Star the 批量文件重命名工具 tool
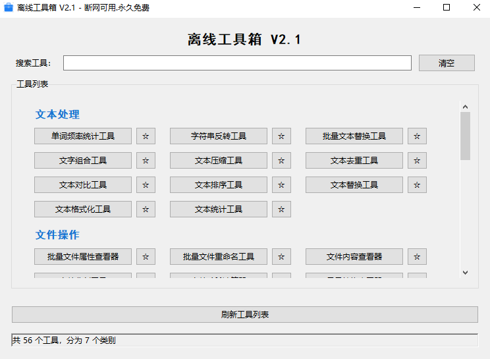 coord(281,256)
